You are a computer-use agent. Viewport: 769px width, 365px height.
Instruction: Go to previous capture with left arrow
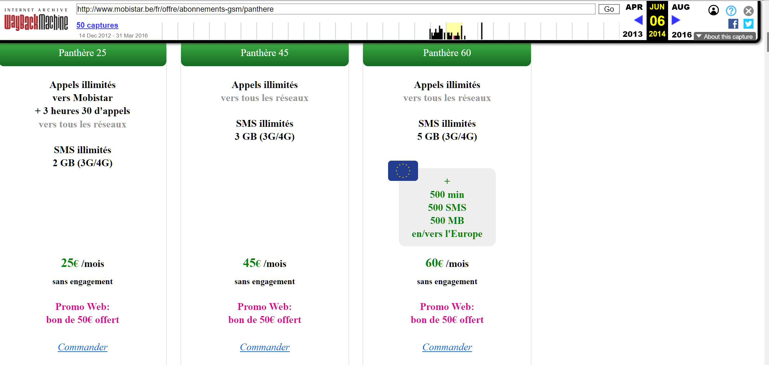point(638,20)
